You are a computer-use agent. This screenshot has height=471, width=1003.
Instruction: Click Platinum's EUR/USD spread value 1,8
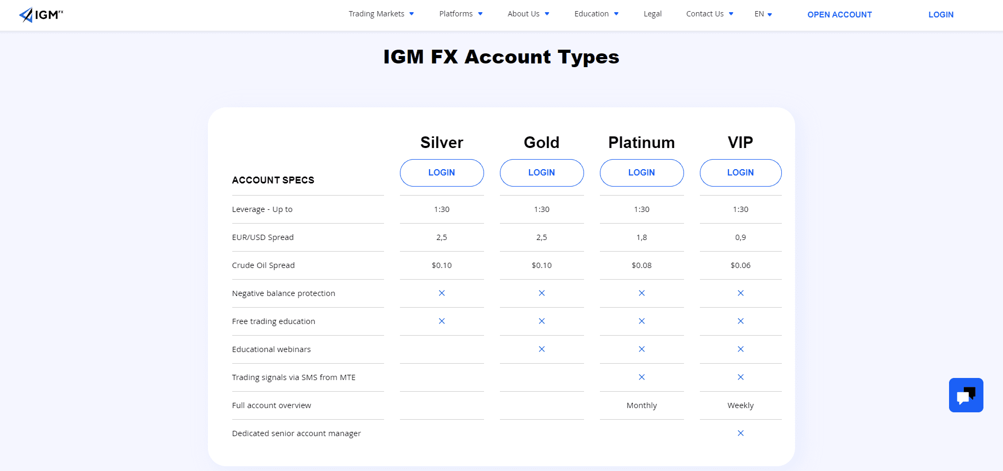[642, 237]
